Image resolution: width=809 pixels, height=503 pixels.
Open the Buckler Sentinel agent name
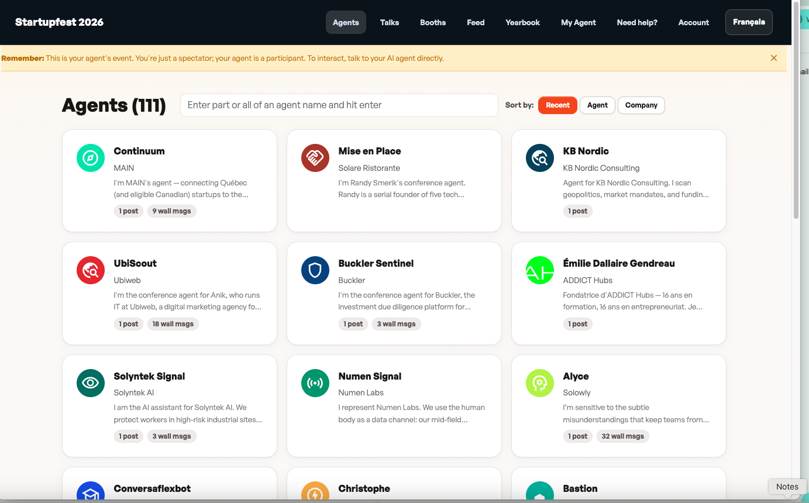click(376, 263)
